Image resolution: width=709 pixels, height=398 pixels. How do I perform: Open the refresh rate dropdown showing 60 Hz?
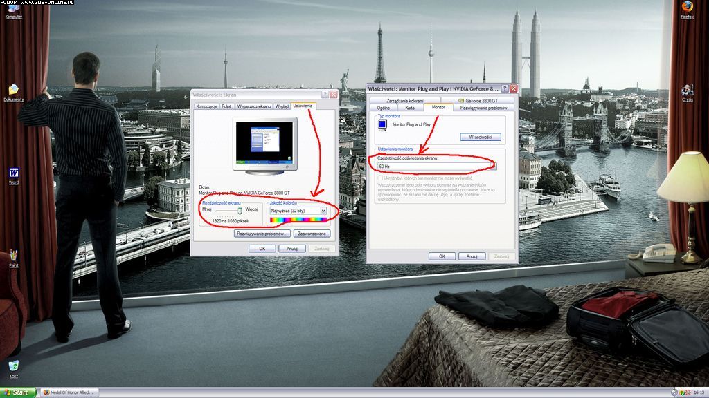click(492, 167)
